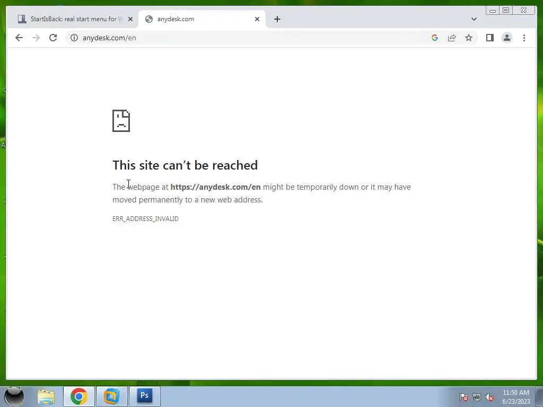Open the clock showing 11:50 AM
The width and height of the screenshot is (543, 407).
(516, 397)
